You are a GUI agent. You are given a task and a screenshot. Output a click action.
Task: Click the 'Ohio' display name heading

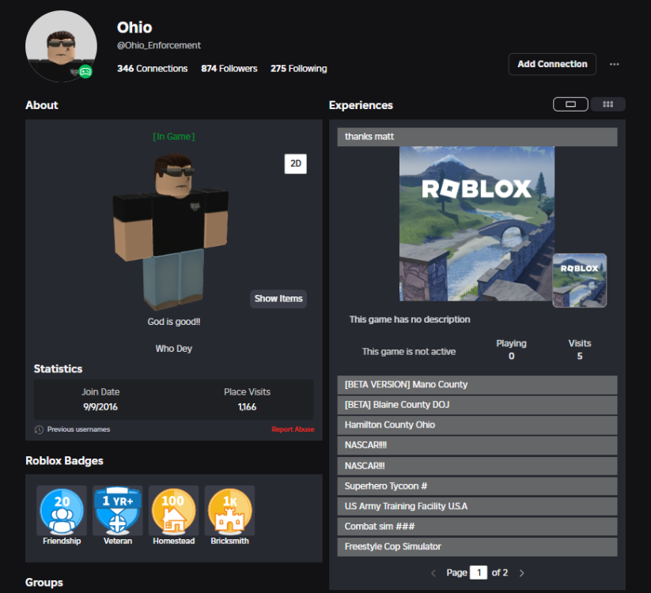coord(134,28)
